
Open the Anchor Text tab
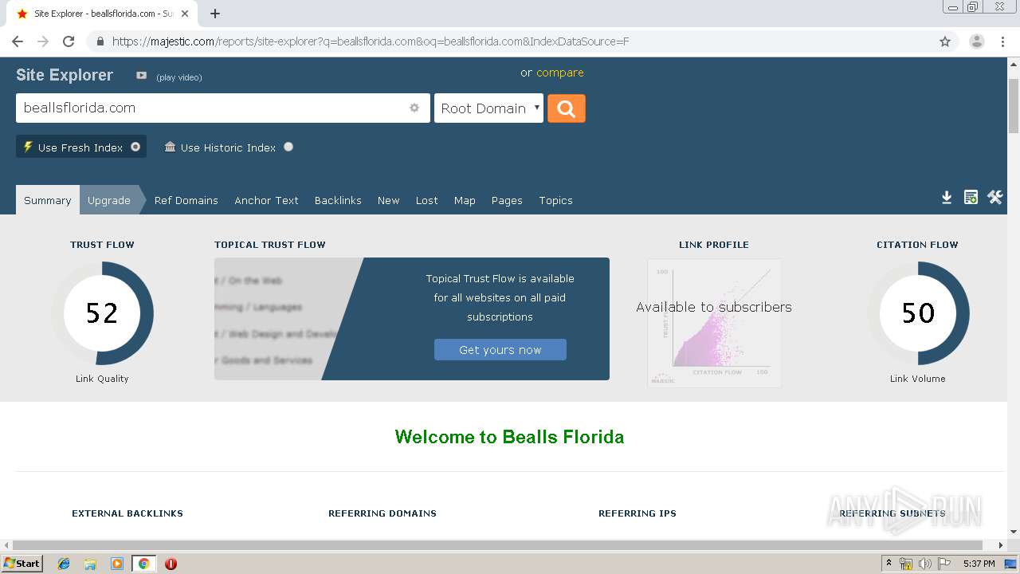[266, 200]
